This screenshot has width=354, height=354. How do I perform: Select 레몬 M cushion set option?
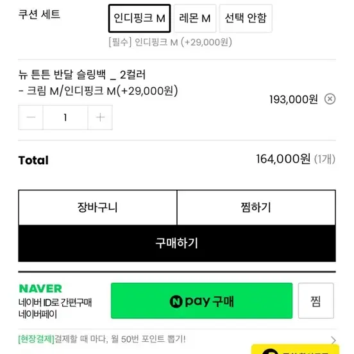tap(195, 19)
